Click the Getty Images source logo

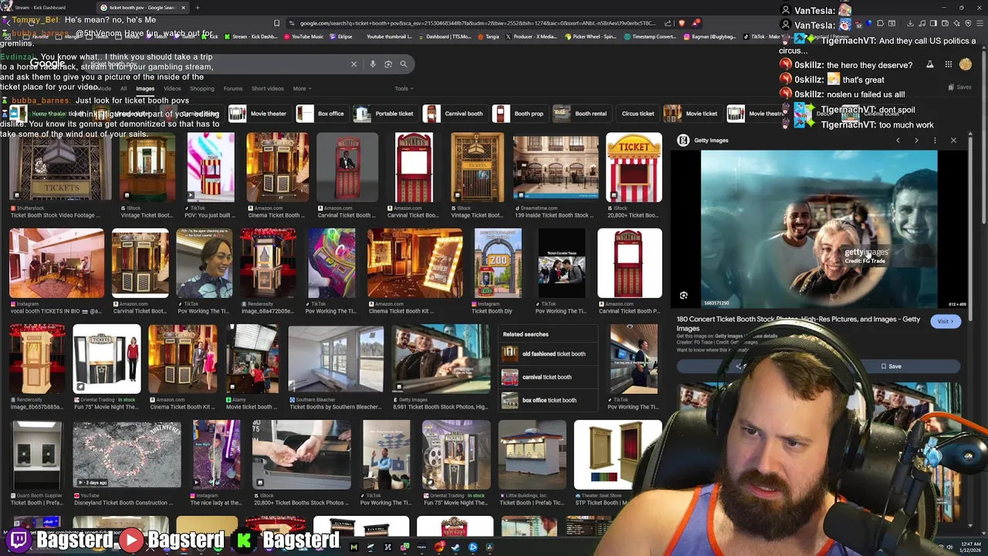683,141
